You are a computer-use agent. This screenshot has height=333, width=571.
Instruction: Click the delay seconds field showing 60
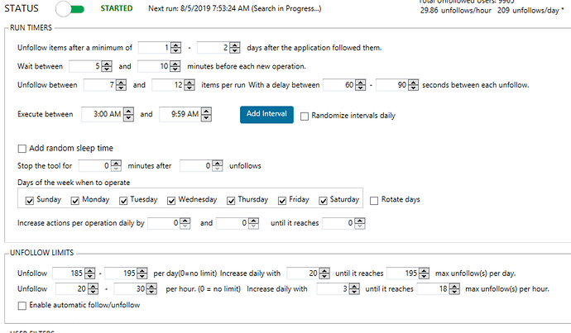click(x=339, y=84)
